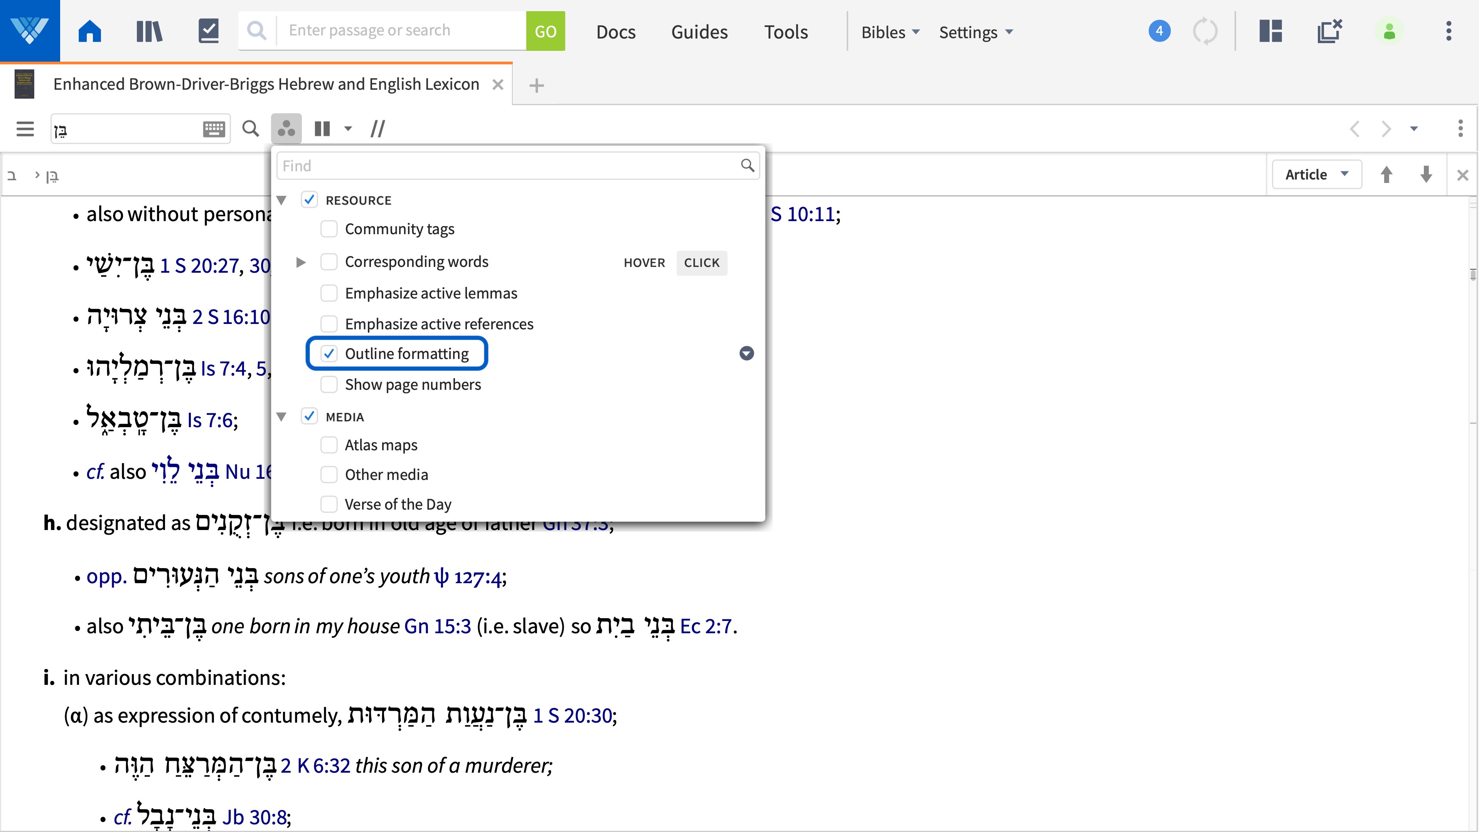This screenshot has width=1479, height=832.
Task: Enable Verse of the Day checkbox
Action: coord(328,505)
